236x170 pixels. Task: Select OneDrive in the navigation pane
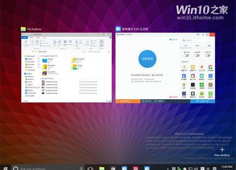point(29,76)
